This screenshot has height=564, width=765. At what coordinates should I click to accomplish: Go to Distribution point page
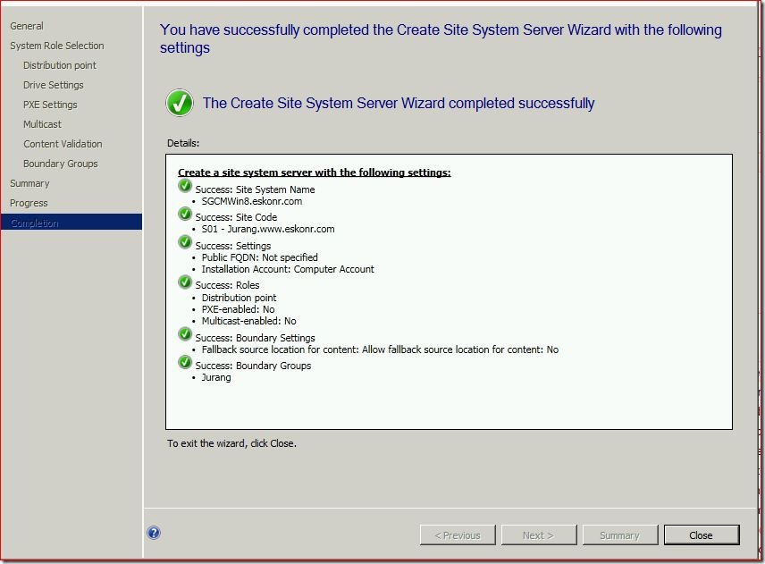60,65
